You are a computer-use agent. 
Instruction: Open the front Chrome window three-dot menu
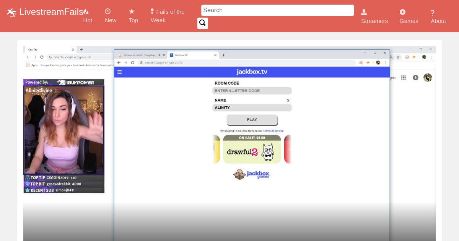(385, 63)
